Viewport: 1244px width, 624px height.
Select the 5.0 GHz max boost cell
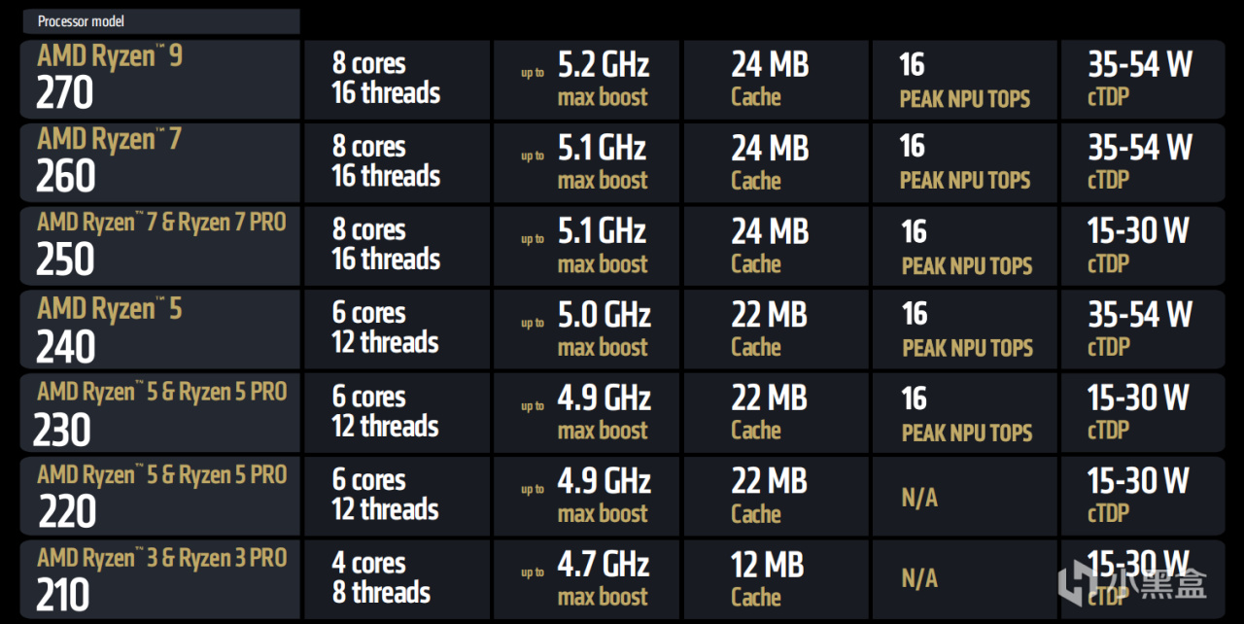[x=586, y=329]
